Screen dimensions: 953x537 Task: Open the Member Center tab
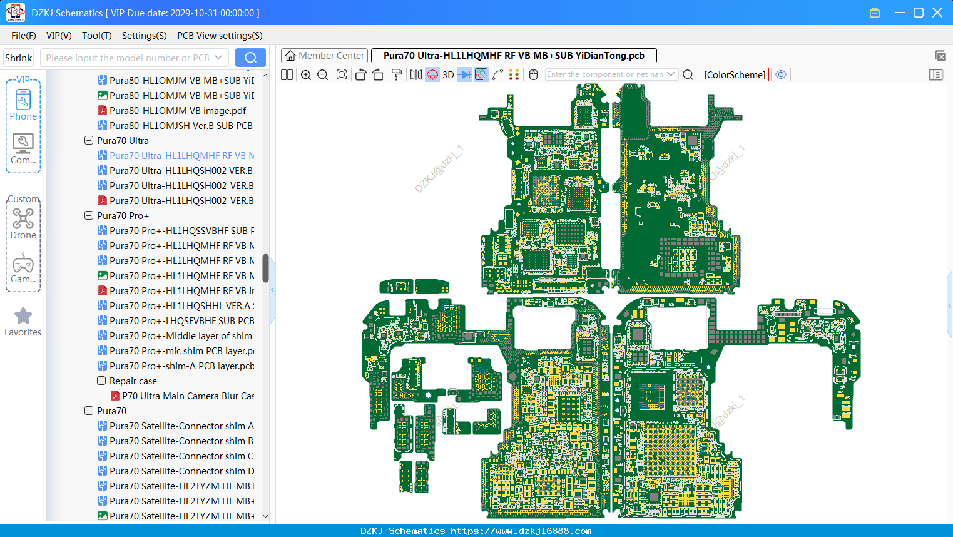click(324, 56)
